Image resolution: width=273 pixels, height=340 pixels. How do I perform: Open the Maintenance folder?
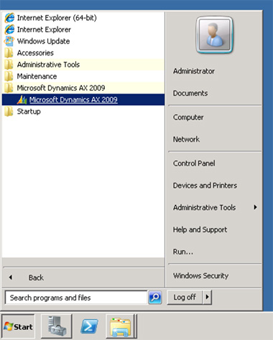pyautogui.click(x=83, y=76)
